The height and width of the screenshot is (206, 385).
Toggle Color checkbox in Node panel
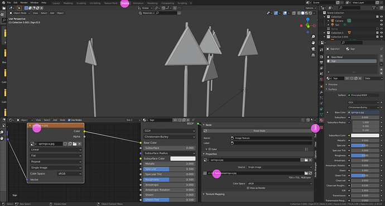click(x=209, y=149)
